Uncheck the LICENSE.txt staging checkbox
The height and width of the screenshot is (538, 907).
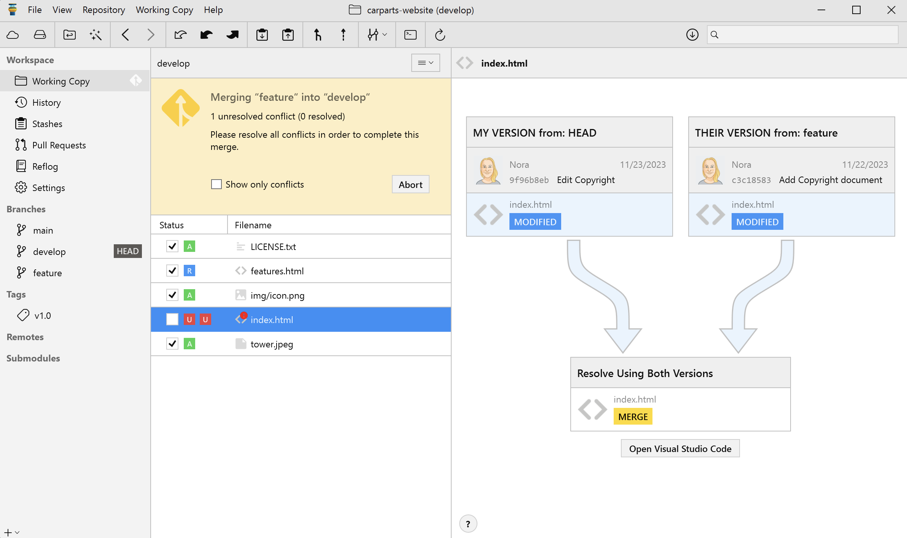coord(172,247)
